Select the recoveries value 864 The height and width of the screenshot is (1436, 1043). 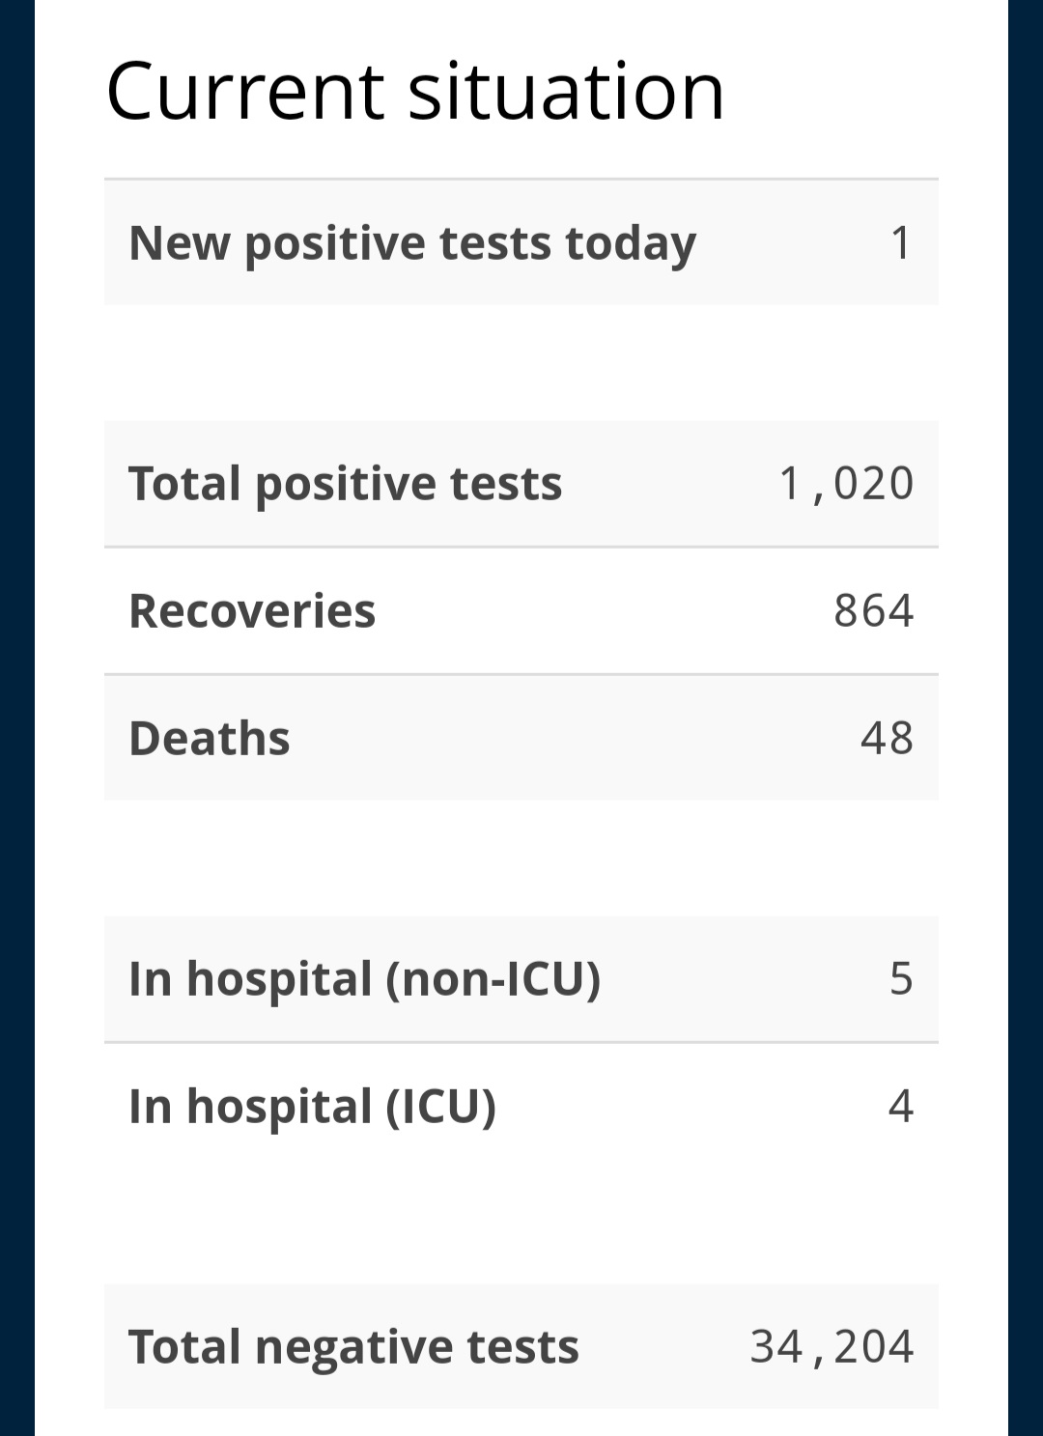[874, 610]
